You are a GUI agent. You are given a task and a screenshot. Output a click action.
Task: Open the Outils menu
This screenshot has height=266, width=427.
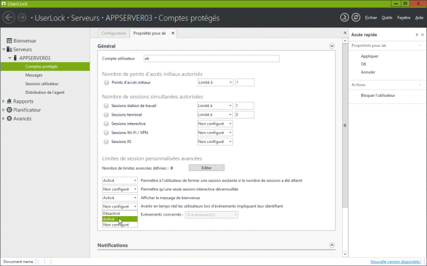coord(387,18)
